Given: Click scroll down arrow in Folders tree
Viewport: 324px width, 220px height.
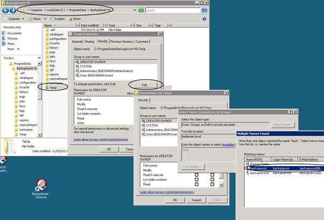Looking at the screenshot, I should tap(39, 135).
